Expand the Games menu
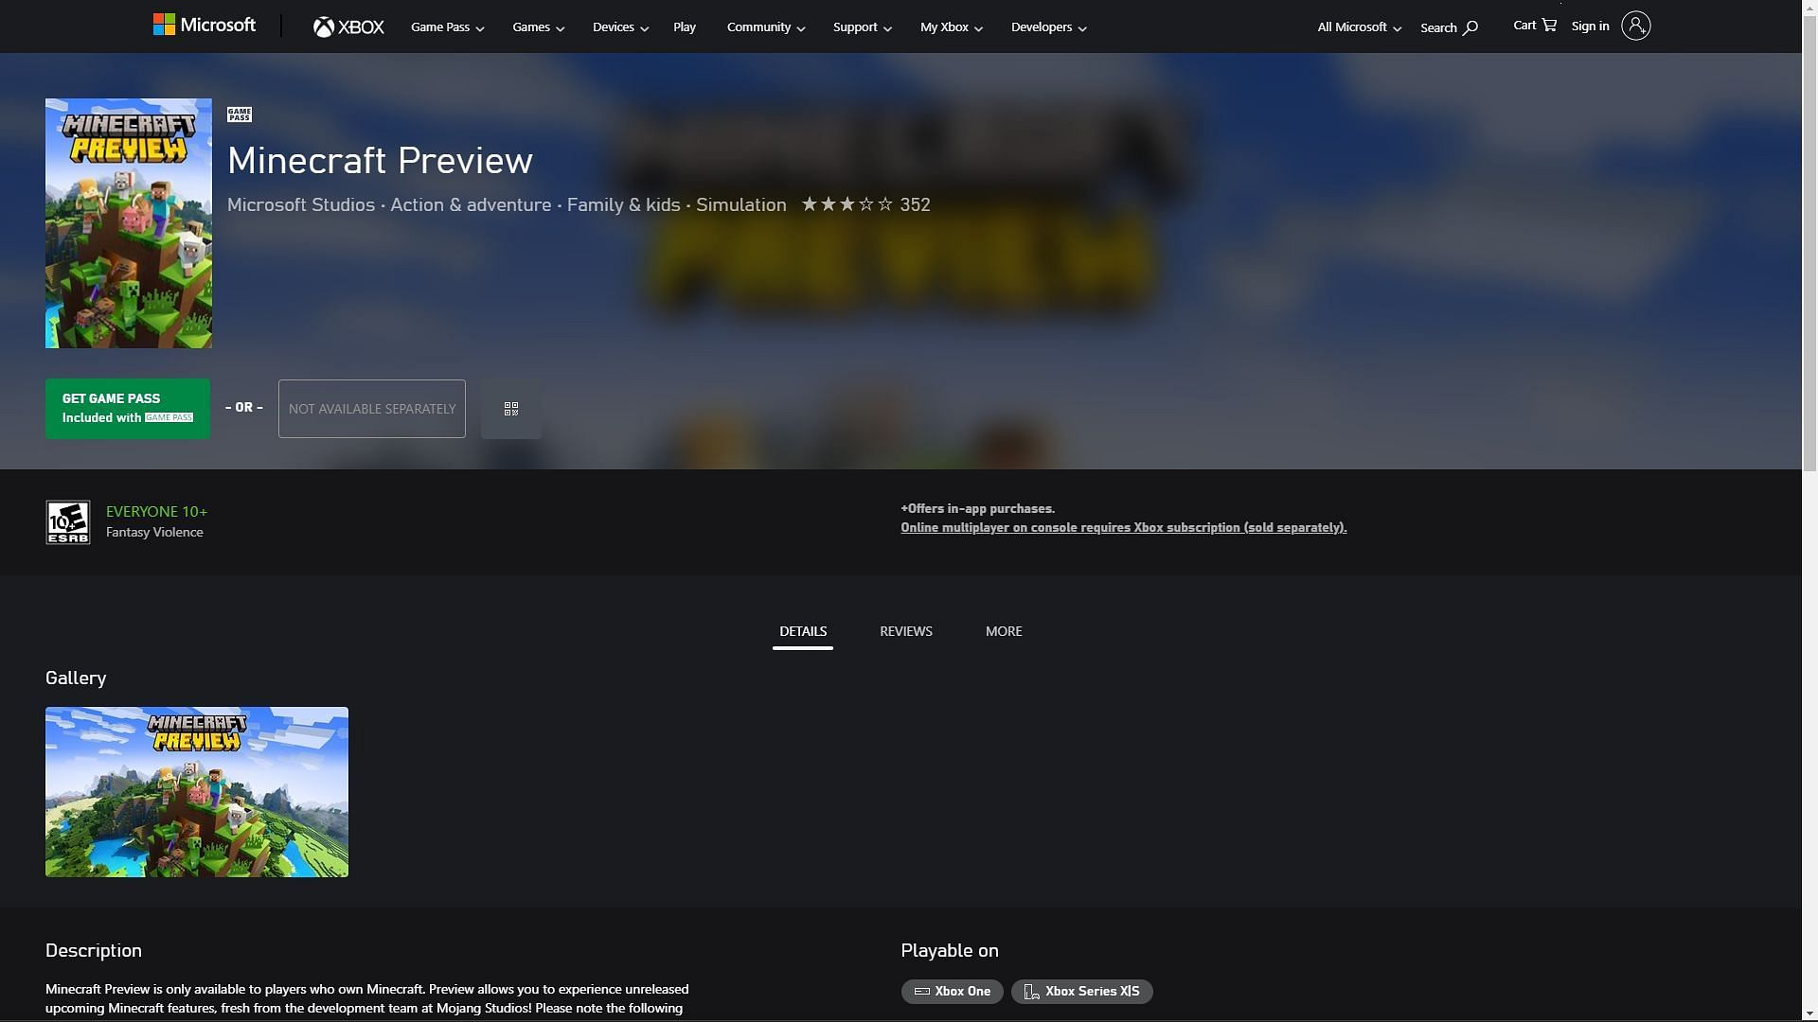The image size is (1818, 1022). [538, 27]
